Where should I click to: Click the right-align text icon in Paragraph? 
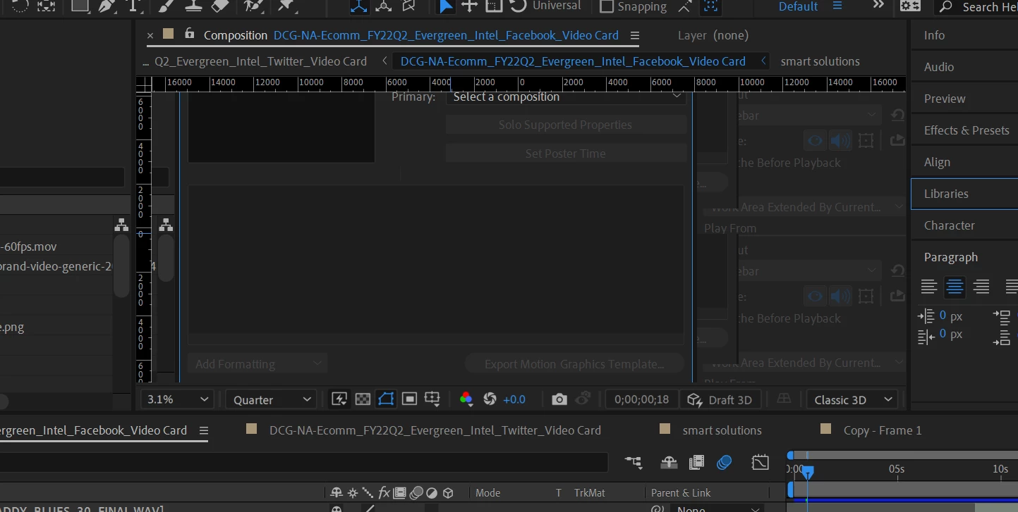981,287
